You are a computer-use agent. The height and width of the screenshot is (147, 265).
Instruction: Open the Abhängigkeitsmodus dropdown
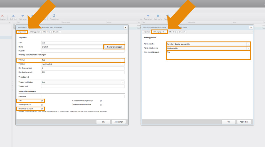point(248,48)
